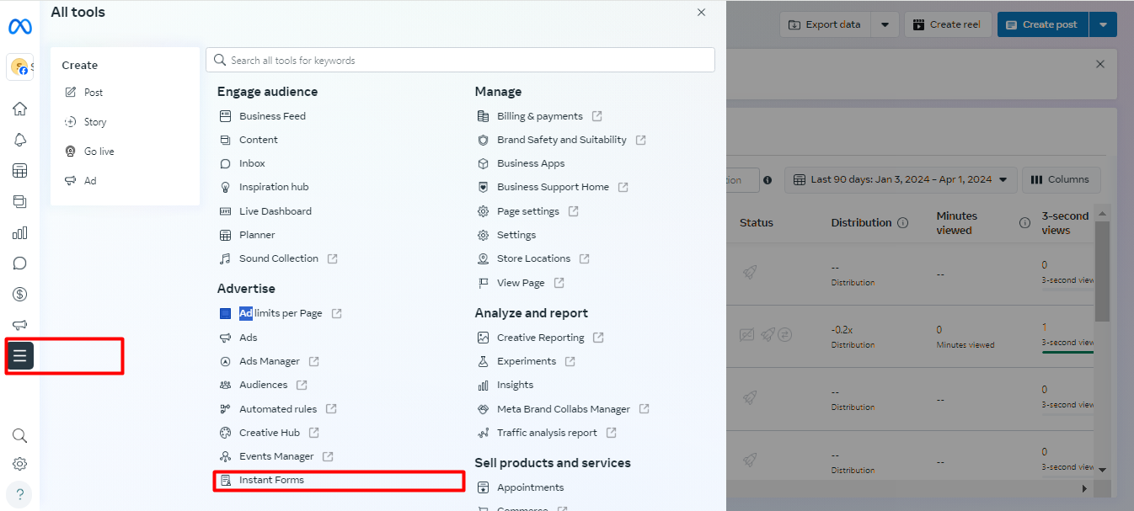Click Create reel button
The image size is (1134, 511).
point(948,24)
